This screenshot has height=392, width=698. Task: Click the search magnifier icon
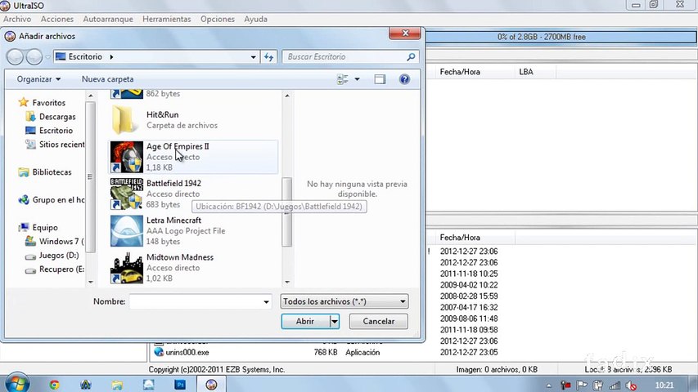(x=411, y=57)
